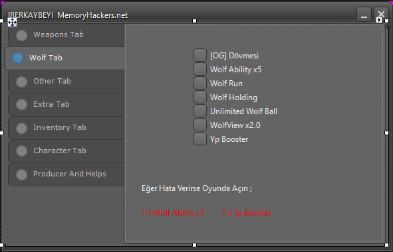Enable the [OG] Dövmesi checkbox
This screenshot has width=393, height=252.
point(200,55)
